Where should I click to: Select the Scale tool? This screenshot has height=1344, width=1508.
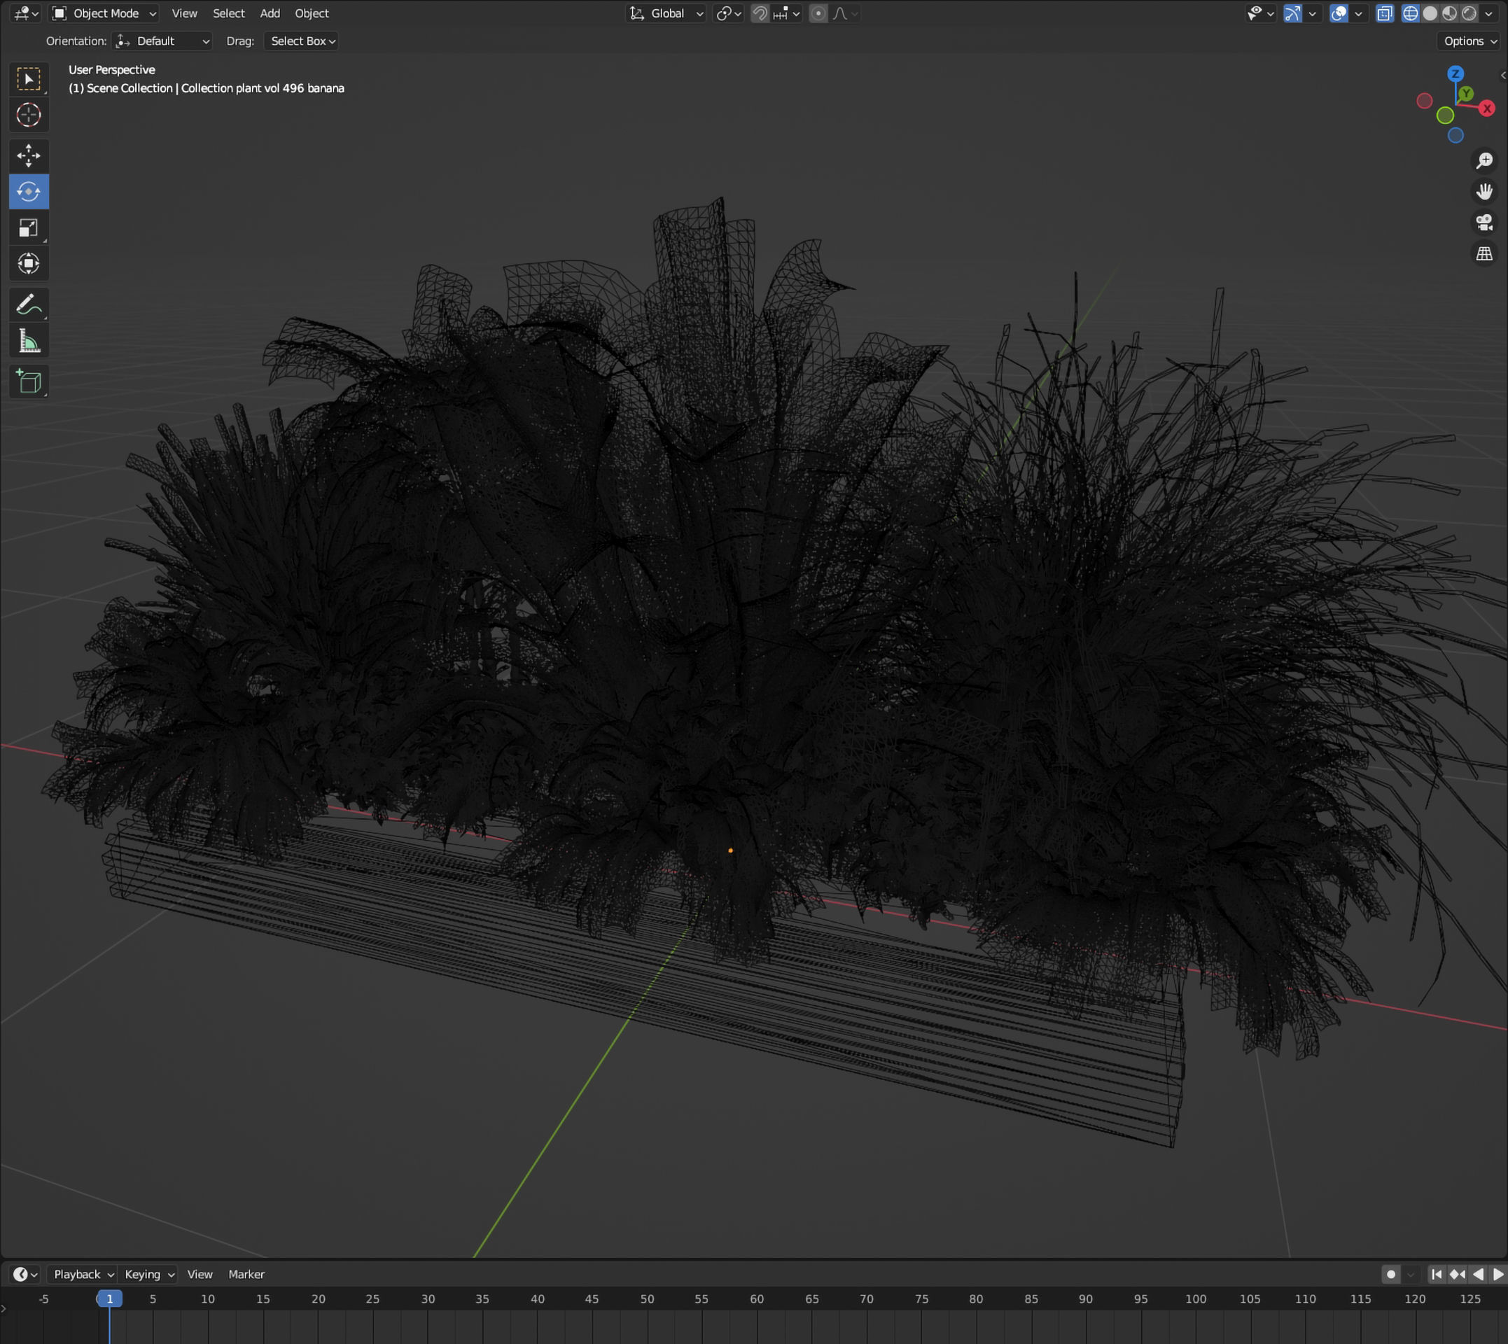point(29,227)
